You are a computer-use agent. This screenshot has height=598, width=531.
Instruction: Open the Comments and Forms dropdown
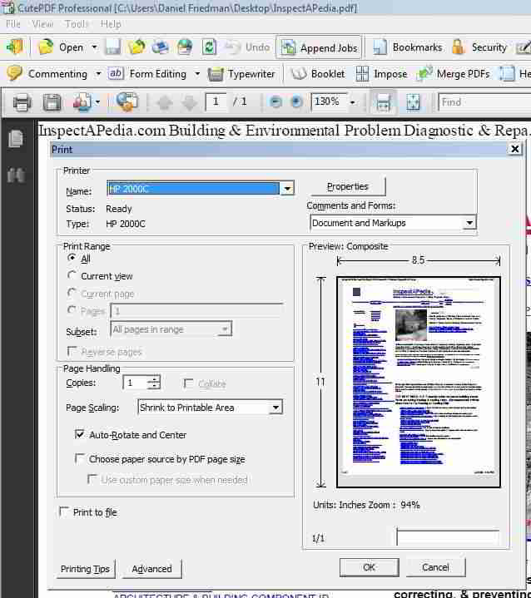tap(469, 222)
